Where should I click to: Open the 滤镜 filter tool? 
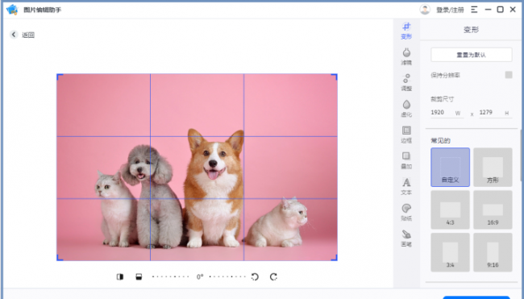406,56
